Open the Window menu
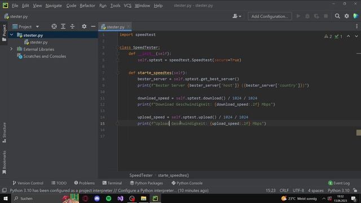The height and width of the screenshot is (203, 361). [142, 6]
